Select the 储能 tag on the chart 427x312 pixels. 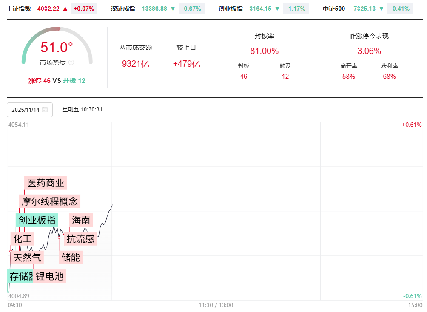71,258
